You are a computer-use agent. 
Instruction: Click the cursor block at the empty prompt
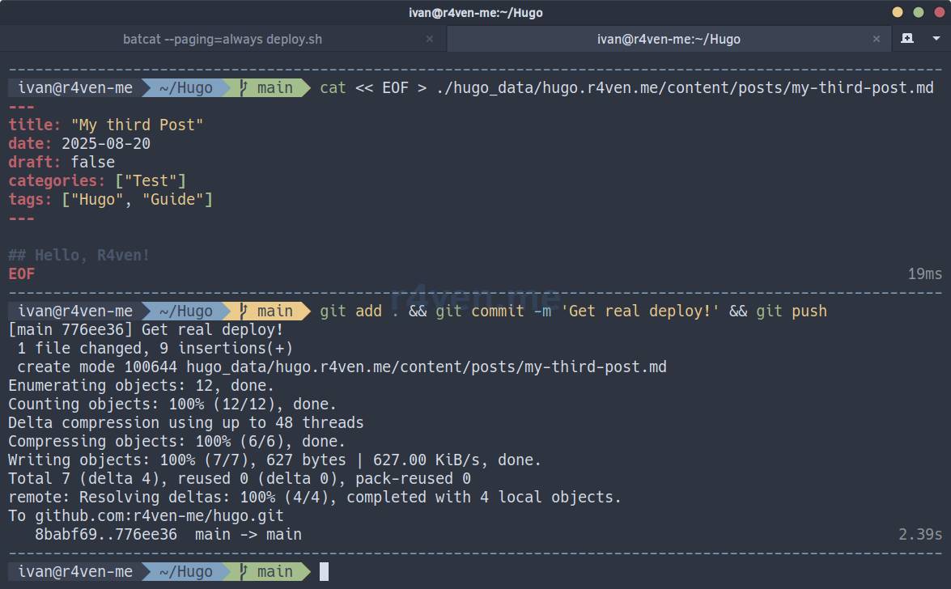click(324, 571)
